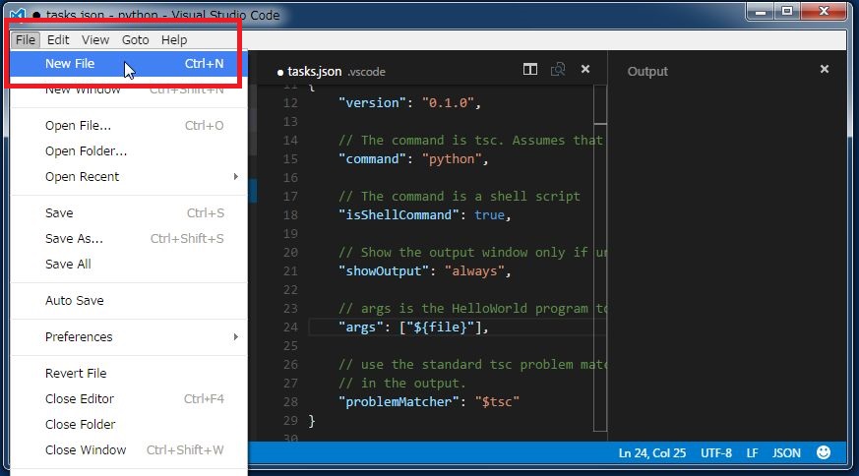Click the comment on line 17

click(460, 196)
